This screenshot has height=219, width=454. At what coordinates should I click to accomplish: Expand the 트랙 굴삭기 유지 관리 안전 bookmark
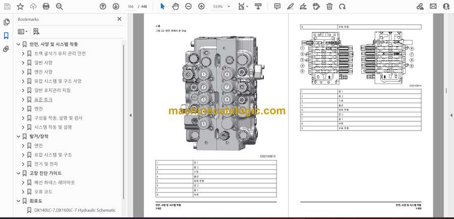coord(23,53)
